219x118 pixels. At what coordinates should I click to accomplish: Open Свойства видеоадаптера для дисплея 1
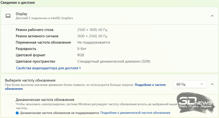click(x=48, y=68)
